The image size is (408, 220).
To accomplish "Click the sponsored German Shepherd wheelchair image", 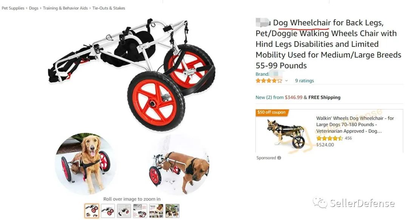I will (286, 133).
